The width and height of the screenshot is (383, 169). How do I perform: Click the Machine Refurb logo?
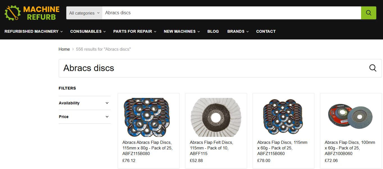tap(31, 12)
